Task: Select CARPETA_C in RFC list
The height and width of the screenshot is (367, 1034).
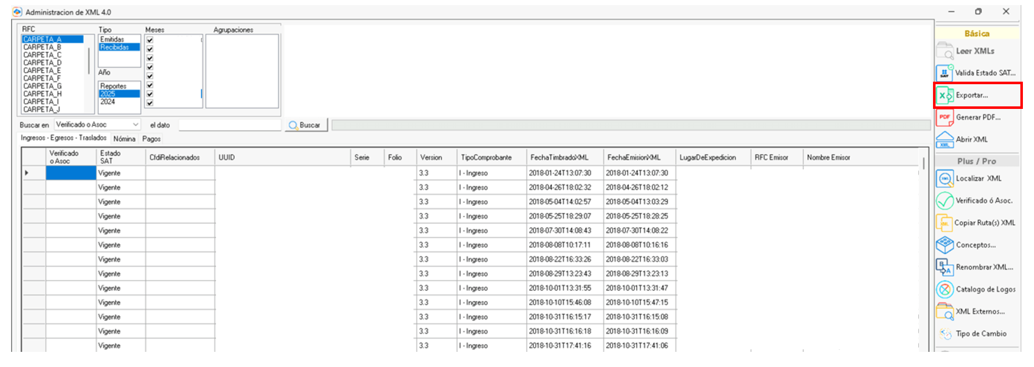Action: pyautogui.click(x=42, y=55)
